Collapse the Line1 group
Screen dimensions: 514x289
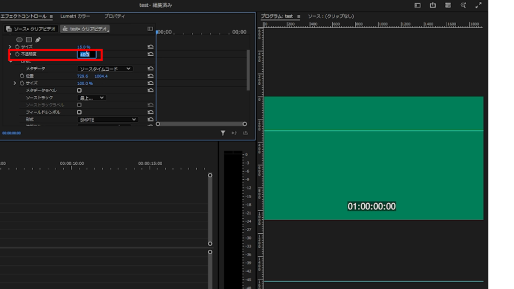pyautogui.click(x=11, y=61)
